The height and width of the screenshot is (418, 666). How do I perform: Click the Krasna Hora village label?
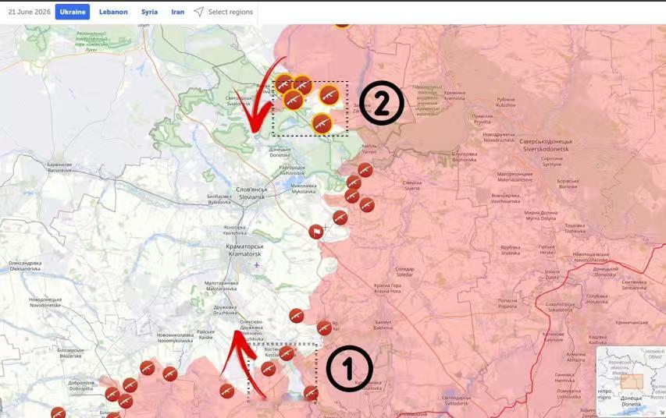(x=387, y=289)
